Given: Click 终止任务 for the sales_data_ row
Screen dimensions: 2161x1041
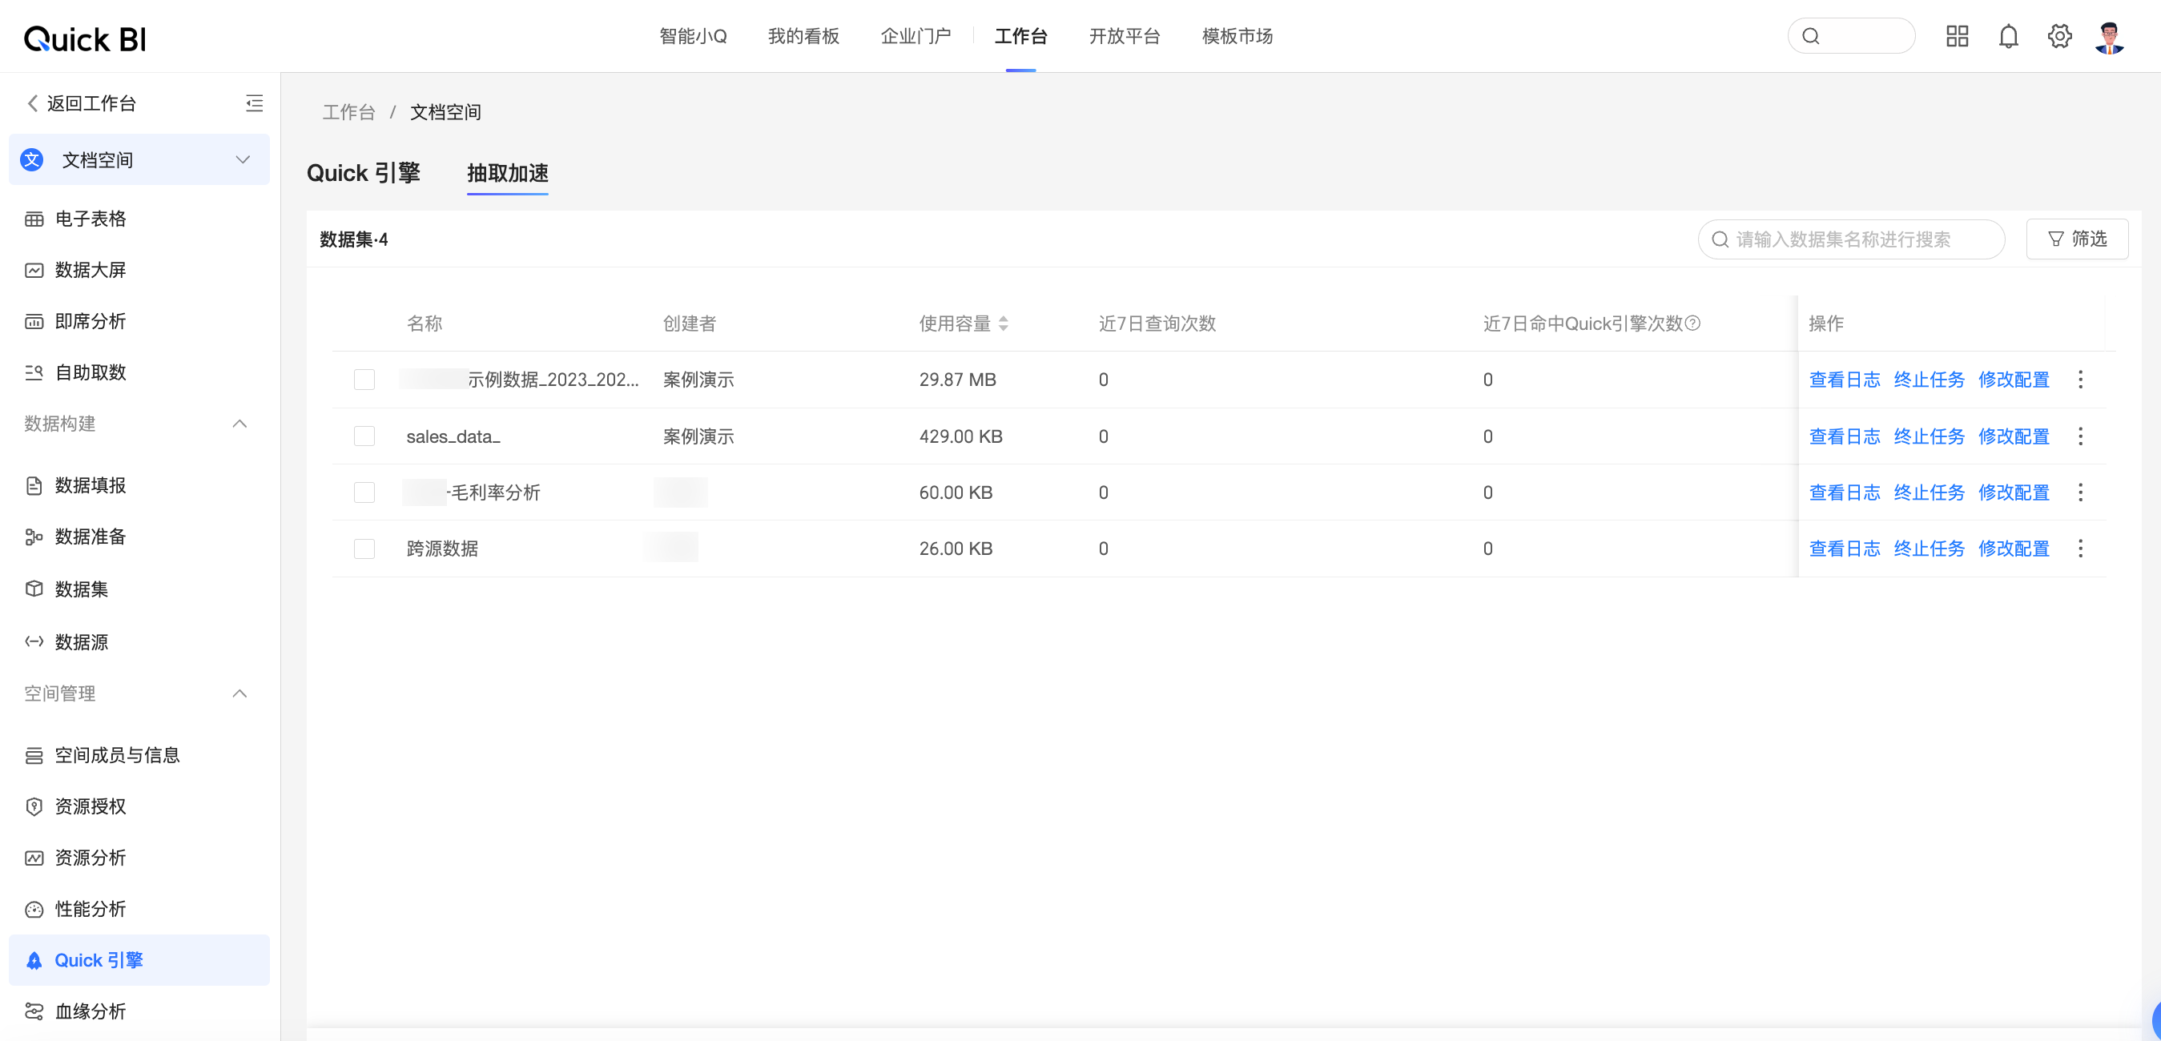Looking at the screenshot, I should (1930, 437).
